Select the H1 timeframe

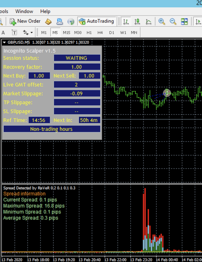(89, 32)
